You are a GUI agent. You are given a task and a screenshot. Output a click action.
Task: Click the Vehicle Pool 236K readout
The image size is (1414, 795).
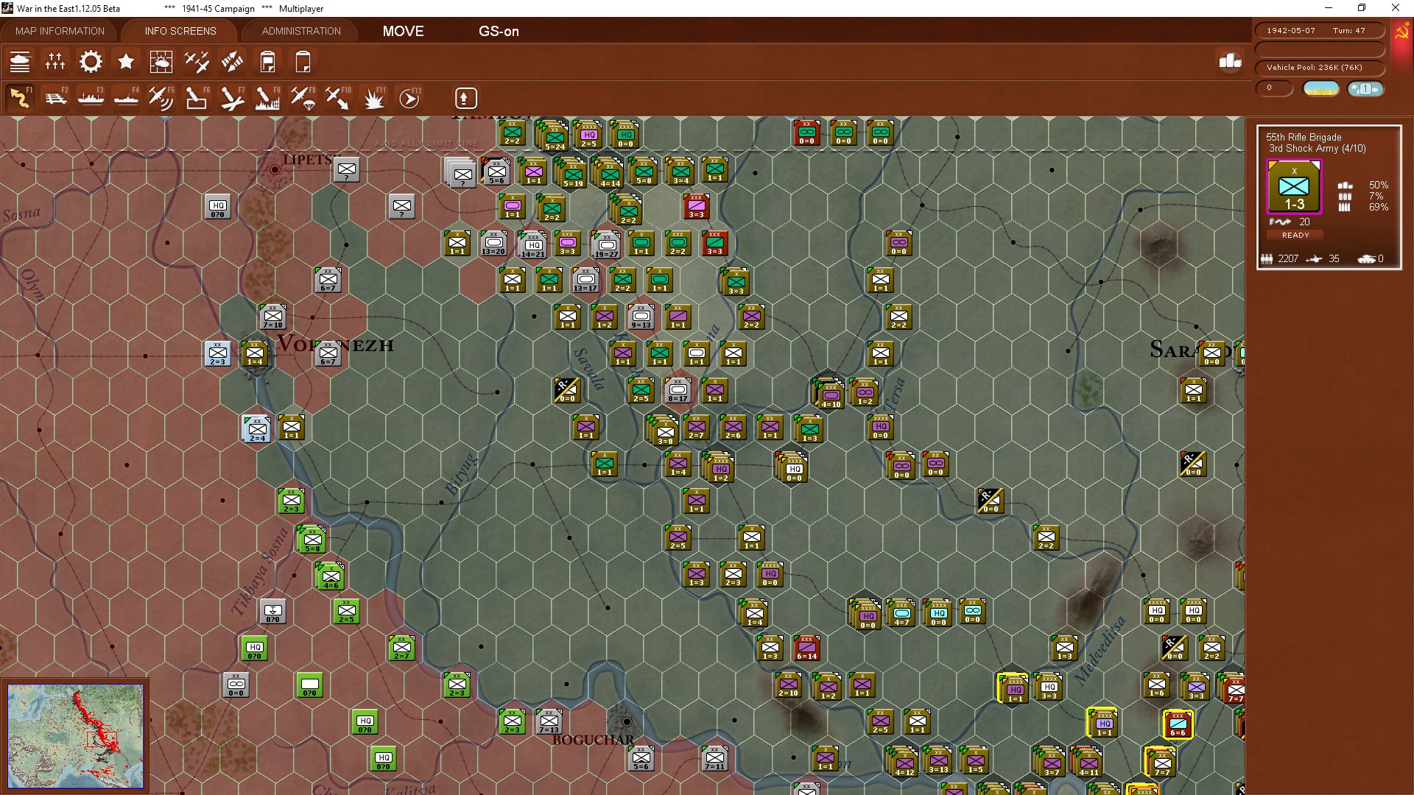(1318, 68)
